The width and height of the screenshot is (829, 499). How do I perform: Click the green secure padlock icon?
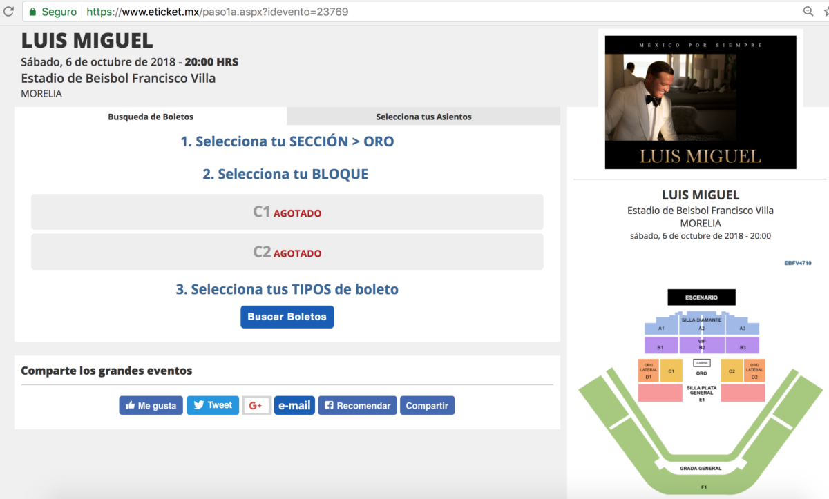[32, 12]
